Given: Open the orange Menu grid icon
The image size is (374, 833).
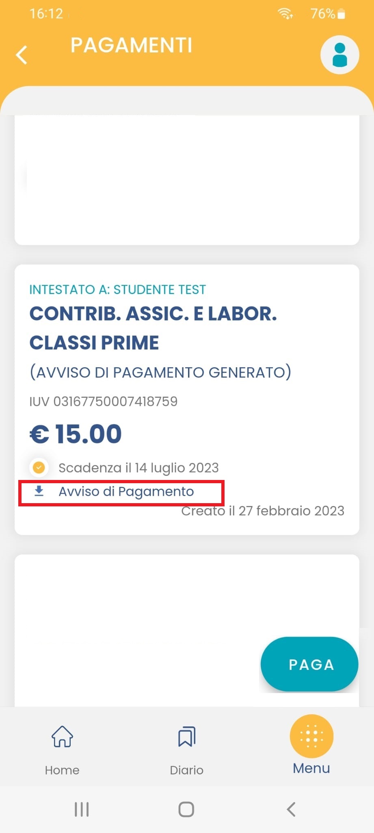Looking at the screenshot, I should tap(311, 736).
